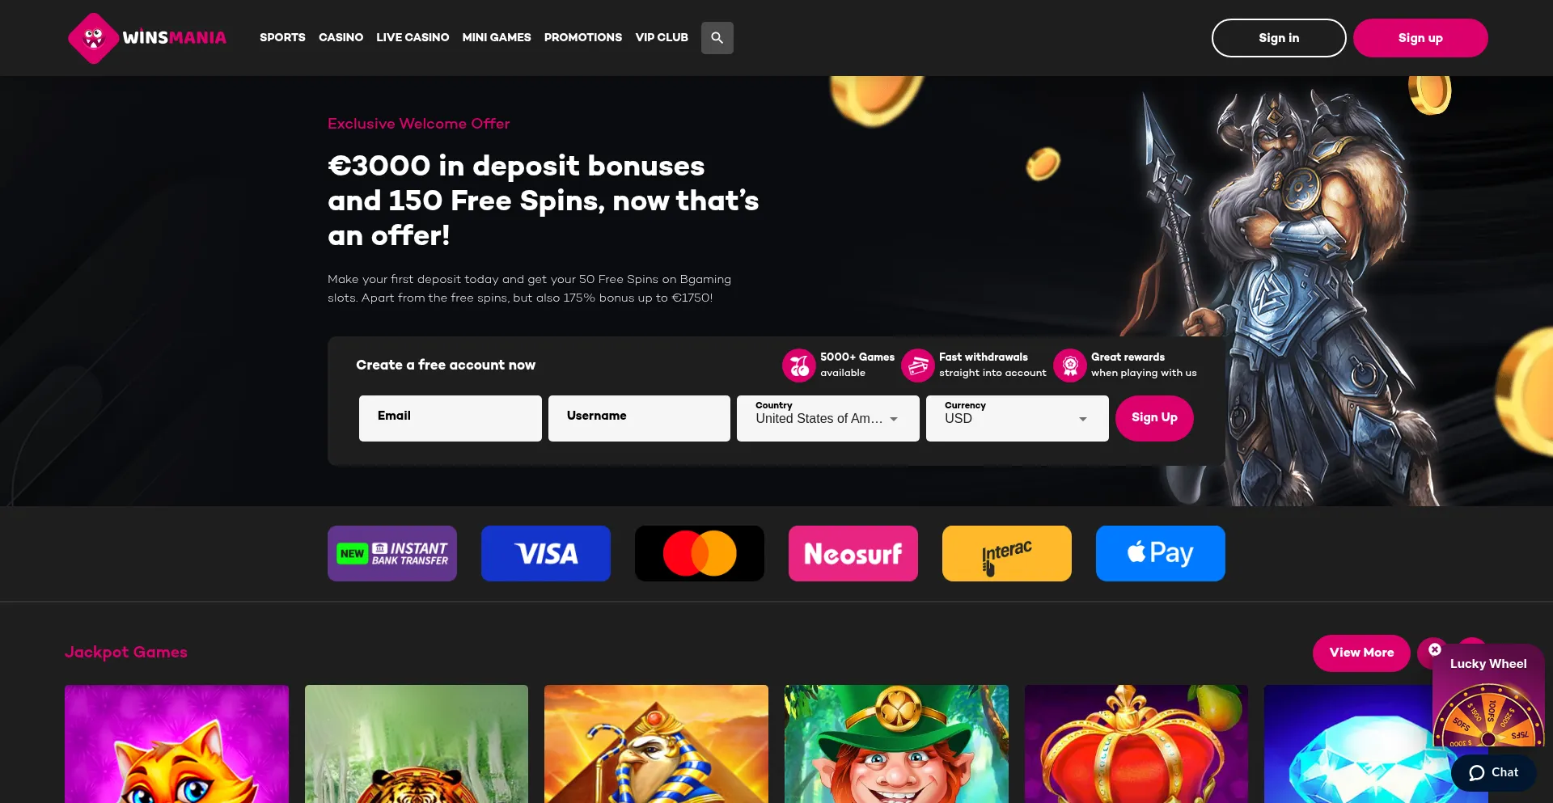Select the Interac payment logo
This screenshot has width=1553, height=803.
[x=1007, y=554]
